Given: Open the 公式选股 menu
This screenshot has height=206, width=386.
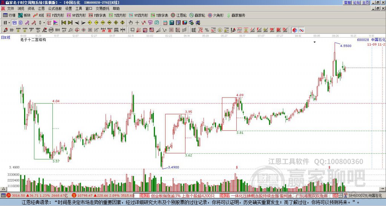Looking at the screenshot, I should [x=55, y=9].
